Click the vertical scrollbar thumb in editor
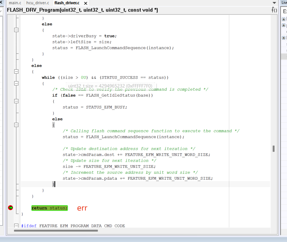Image resolution: width=287 pixels, height=242 pixels. (x=273, y=149)
